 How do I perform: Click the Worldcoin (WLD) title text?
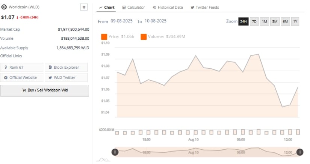tap(24, 7)
